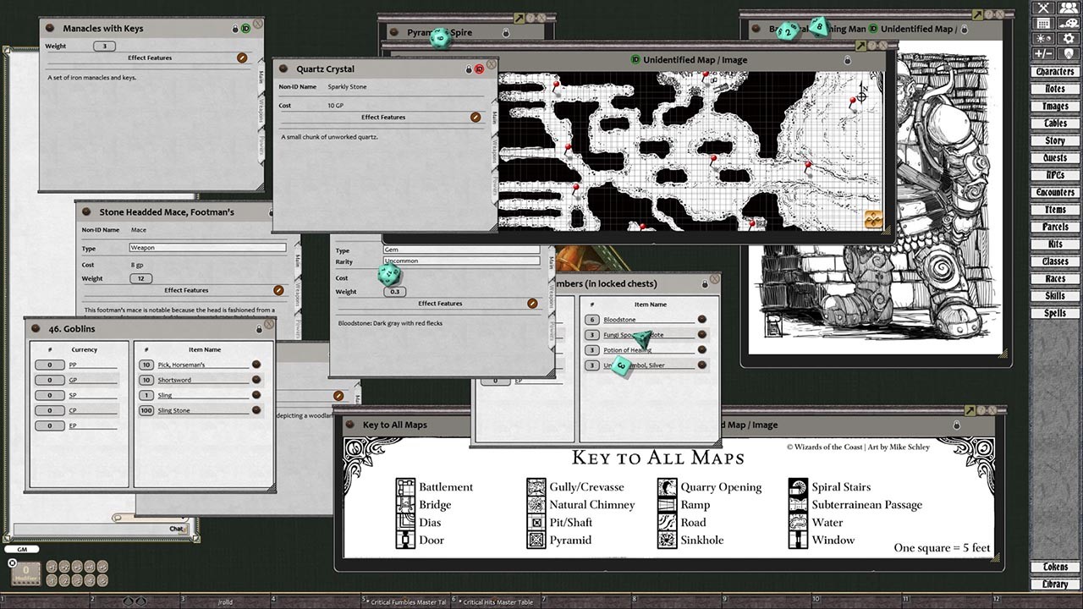Click the edit circle beside the Bloodstone entry
The width and height of the screenshot is (1083, 609).
coord(701,319)
